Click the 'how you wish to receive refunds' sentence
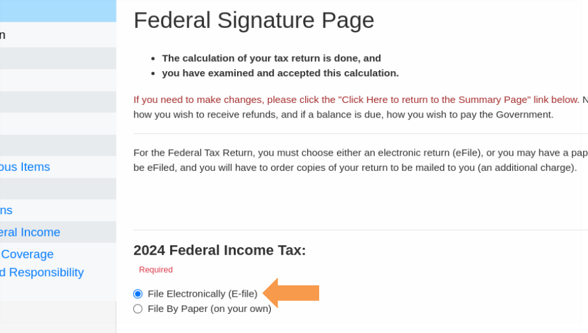588x333 pixels. [343, 114]
